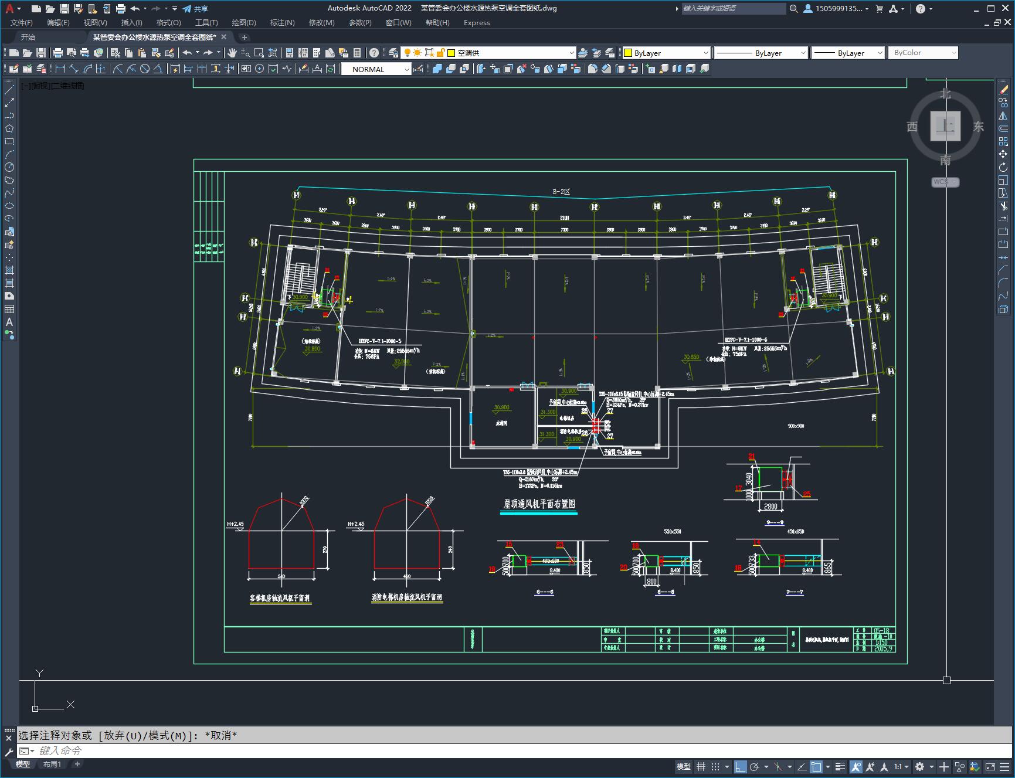
Task: Click the yellow layer color swatch
Action: pos(452,53)
